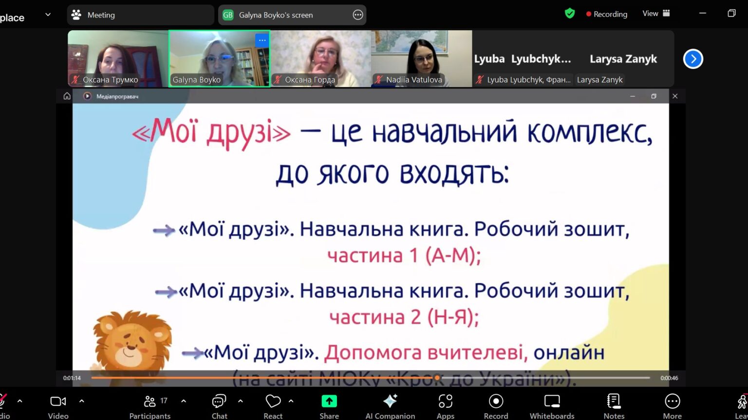Image resolution: width=748 pixels, height=420 pixels.
Task: Select the Meeting tab
Action: pyautogui.click(x=140, y=15)
